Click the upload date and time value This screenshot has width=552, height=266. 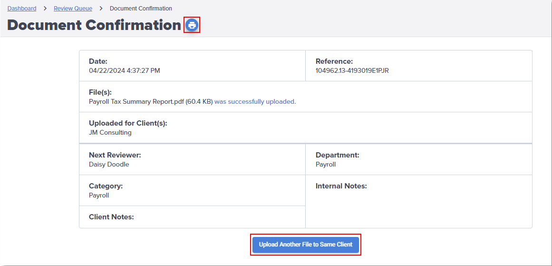coord(124,71)
